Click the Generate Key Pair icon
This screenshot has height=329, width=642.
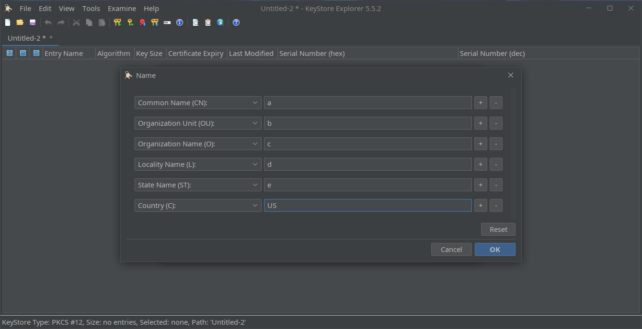click(x=117, y=22)
